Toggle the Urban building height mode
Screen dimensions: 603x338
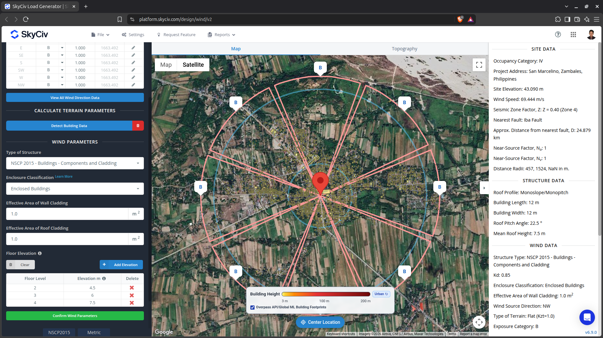[x=381, y=294]
